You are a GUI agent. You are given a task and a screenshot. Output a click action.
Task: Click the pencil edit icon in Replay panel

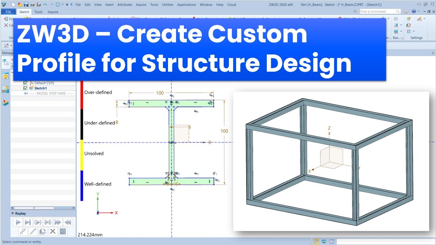click(33, 231)
